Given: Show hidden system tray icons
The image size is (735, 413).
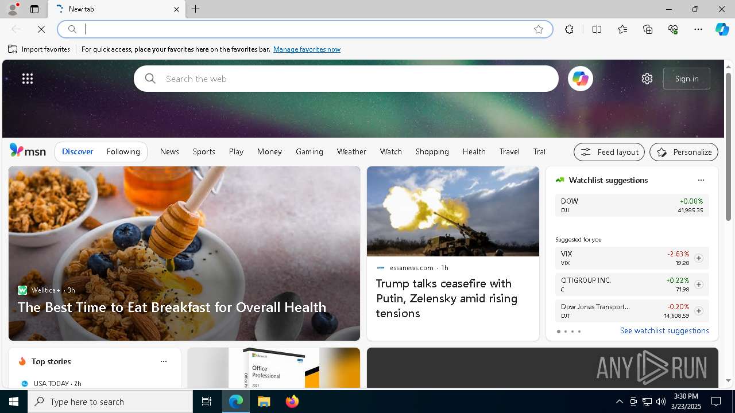Looking at the screenshot, I should (x=619, y=402).
